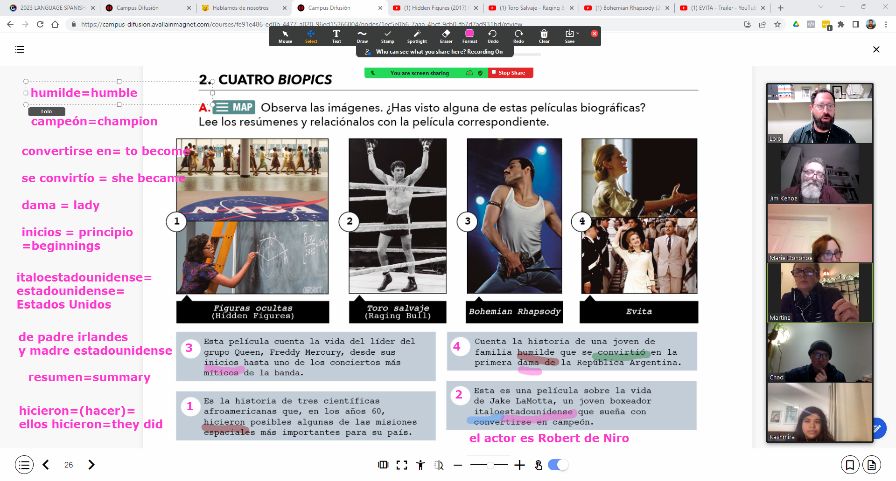The width and height of the screenshot is (896, 481).
Task: Open a new browser tab
Action: (x=781, y=8)
